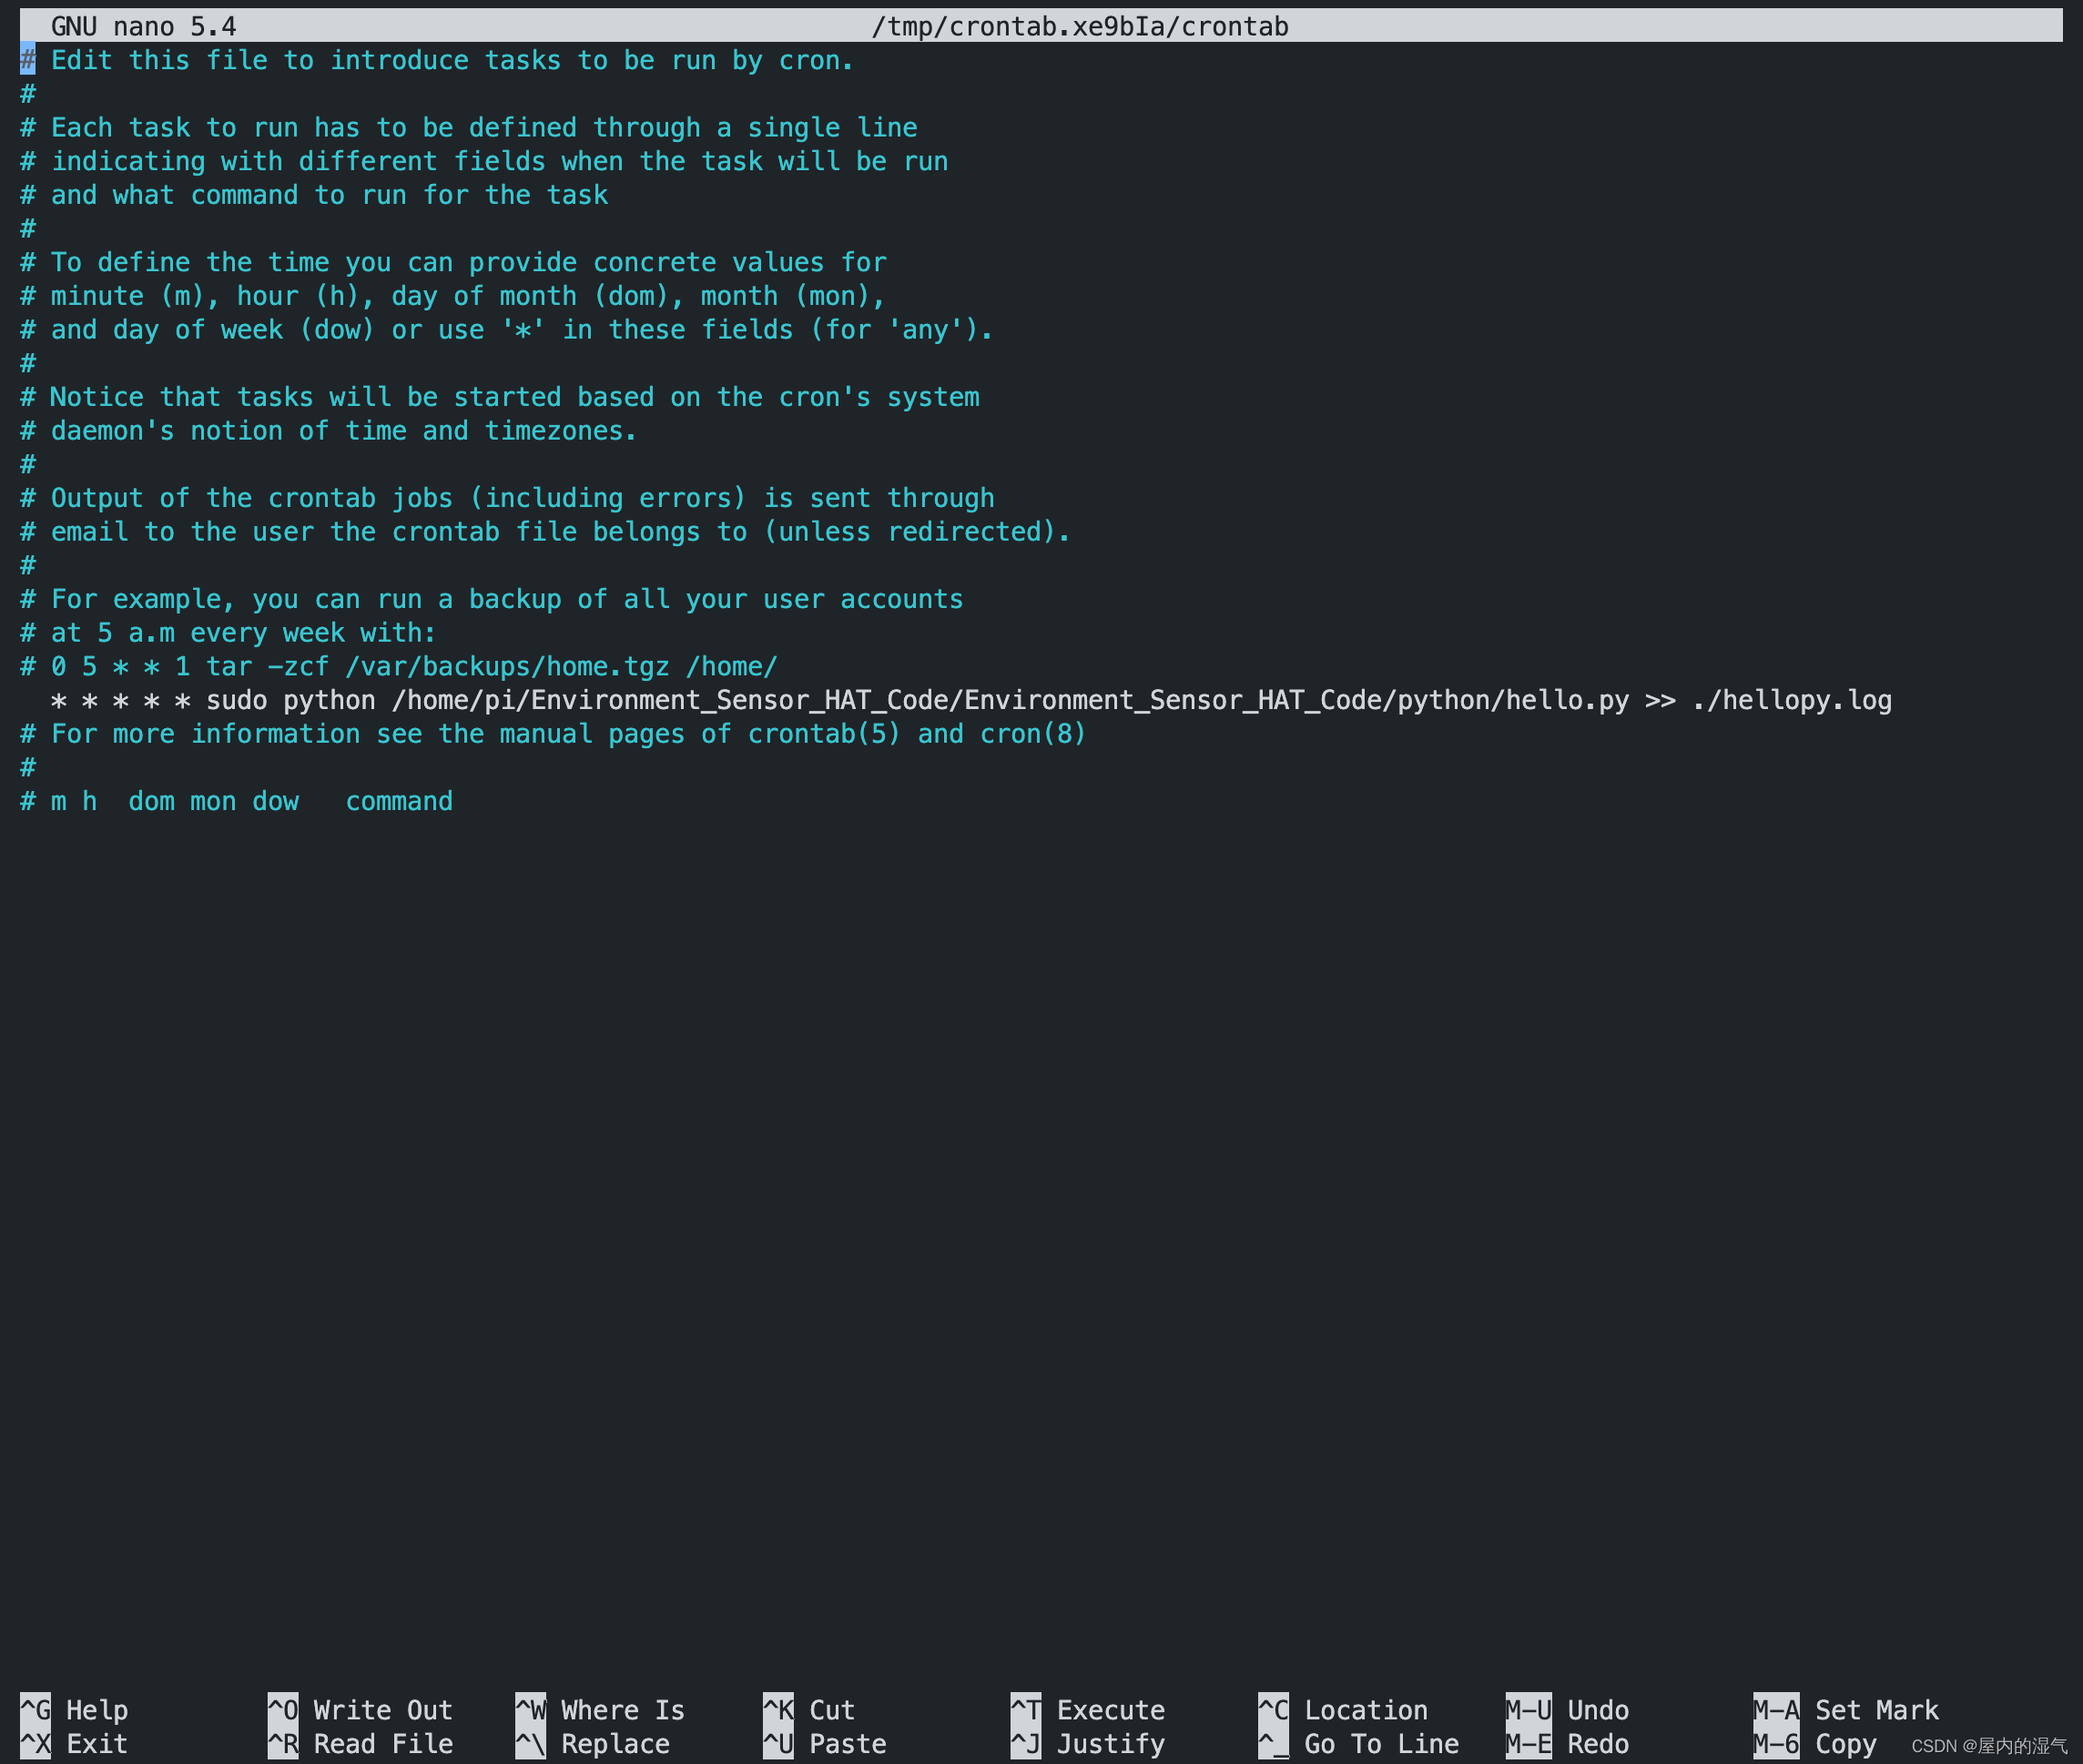
Task: Click the ^C Location shortcut
Action: (1342, 1710)
